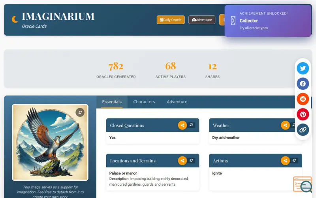Click the 'Ignite' action result
This screenshot has width=316, height=198.
point(217,173)
